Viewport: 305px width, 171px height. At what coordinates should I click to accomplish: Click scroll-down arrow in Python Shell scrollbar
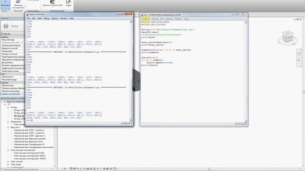coord(131,120)
